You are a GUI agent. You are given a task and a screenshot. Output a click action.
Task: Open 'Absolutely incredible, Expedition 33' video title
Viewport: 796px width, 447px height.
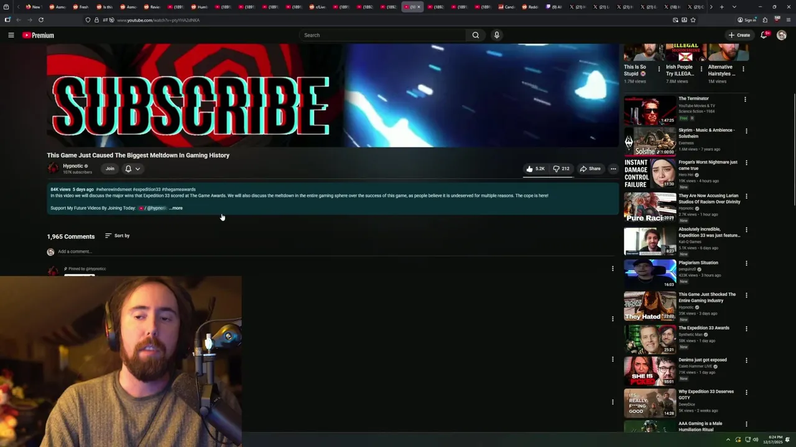[710, 232]
